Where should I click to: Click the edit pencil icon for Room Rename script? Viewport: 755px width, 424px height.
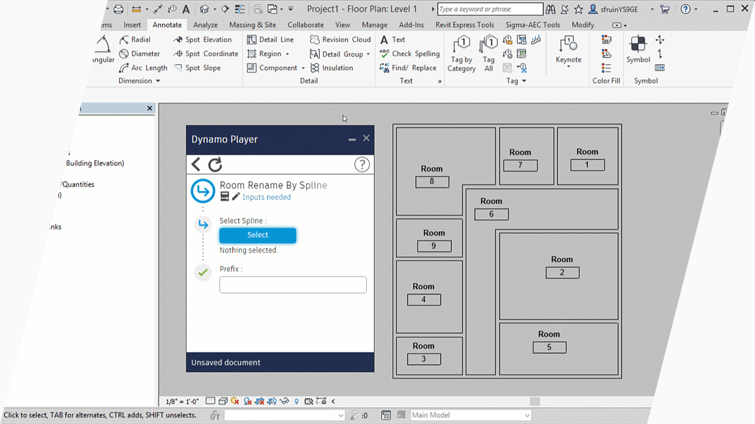click(235, 197)
